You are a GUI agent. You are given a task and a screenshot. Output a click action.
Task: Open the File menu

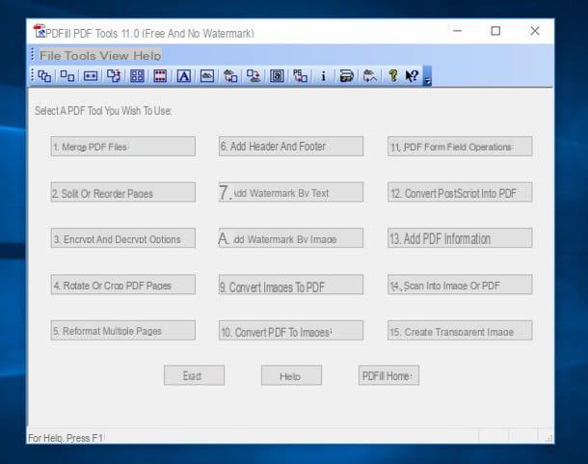pos(50,56)
